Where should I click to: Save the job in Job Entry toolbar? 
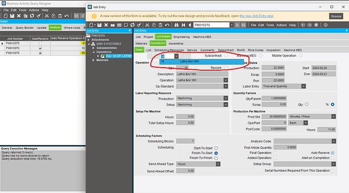[x=99, y=25]
